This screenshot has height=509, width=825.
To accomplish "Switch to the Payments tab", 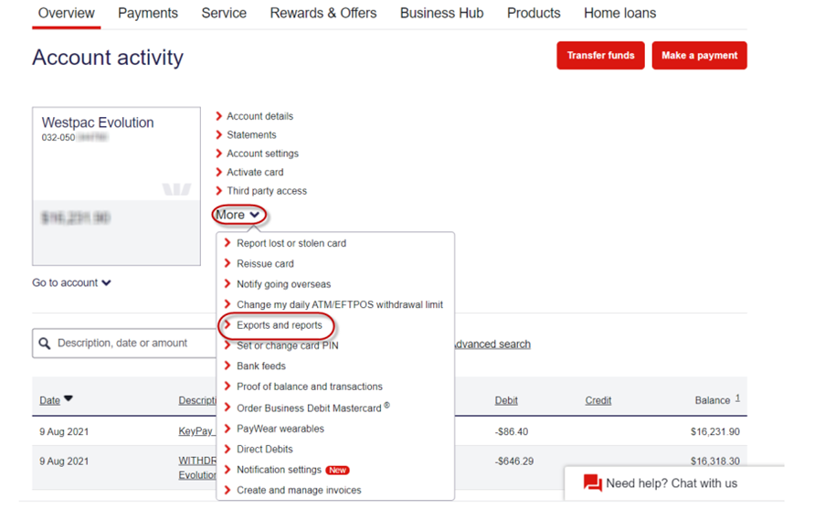I will 148,14.
